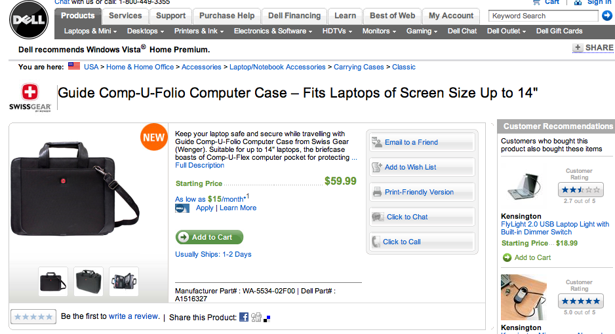Switch to the Support tab
This screenshot has height=334, width=615.
pos(170,16)
